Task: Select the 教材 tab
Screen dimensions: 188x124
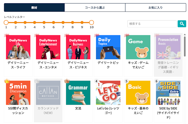Action: [x=34, y=8]
